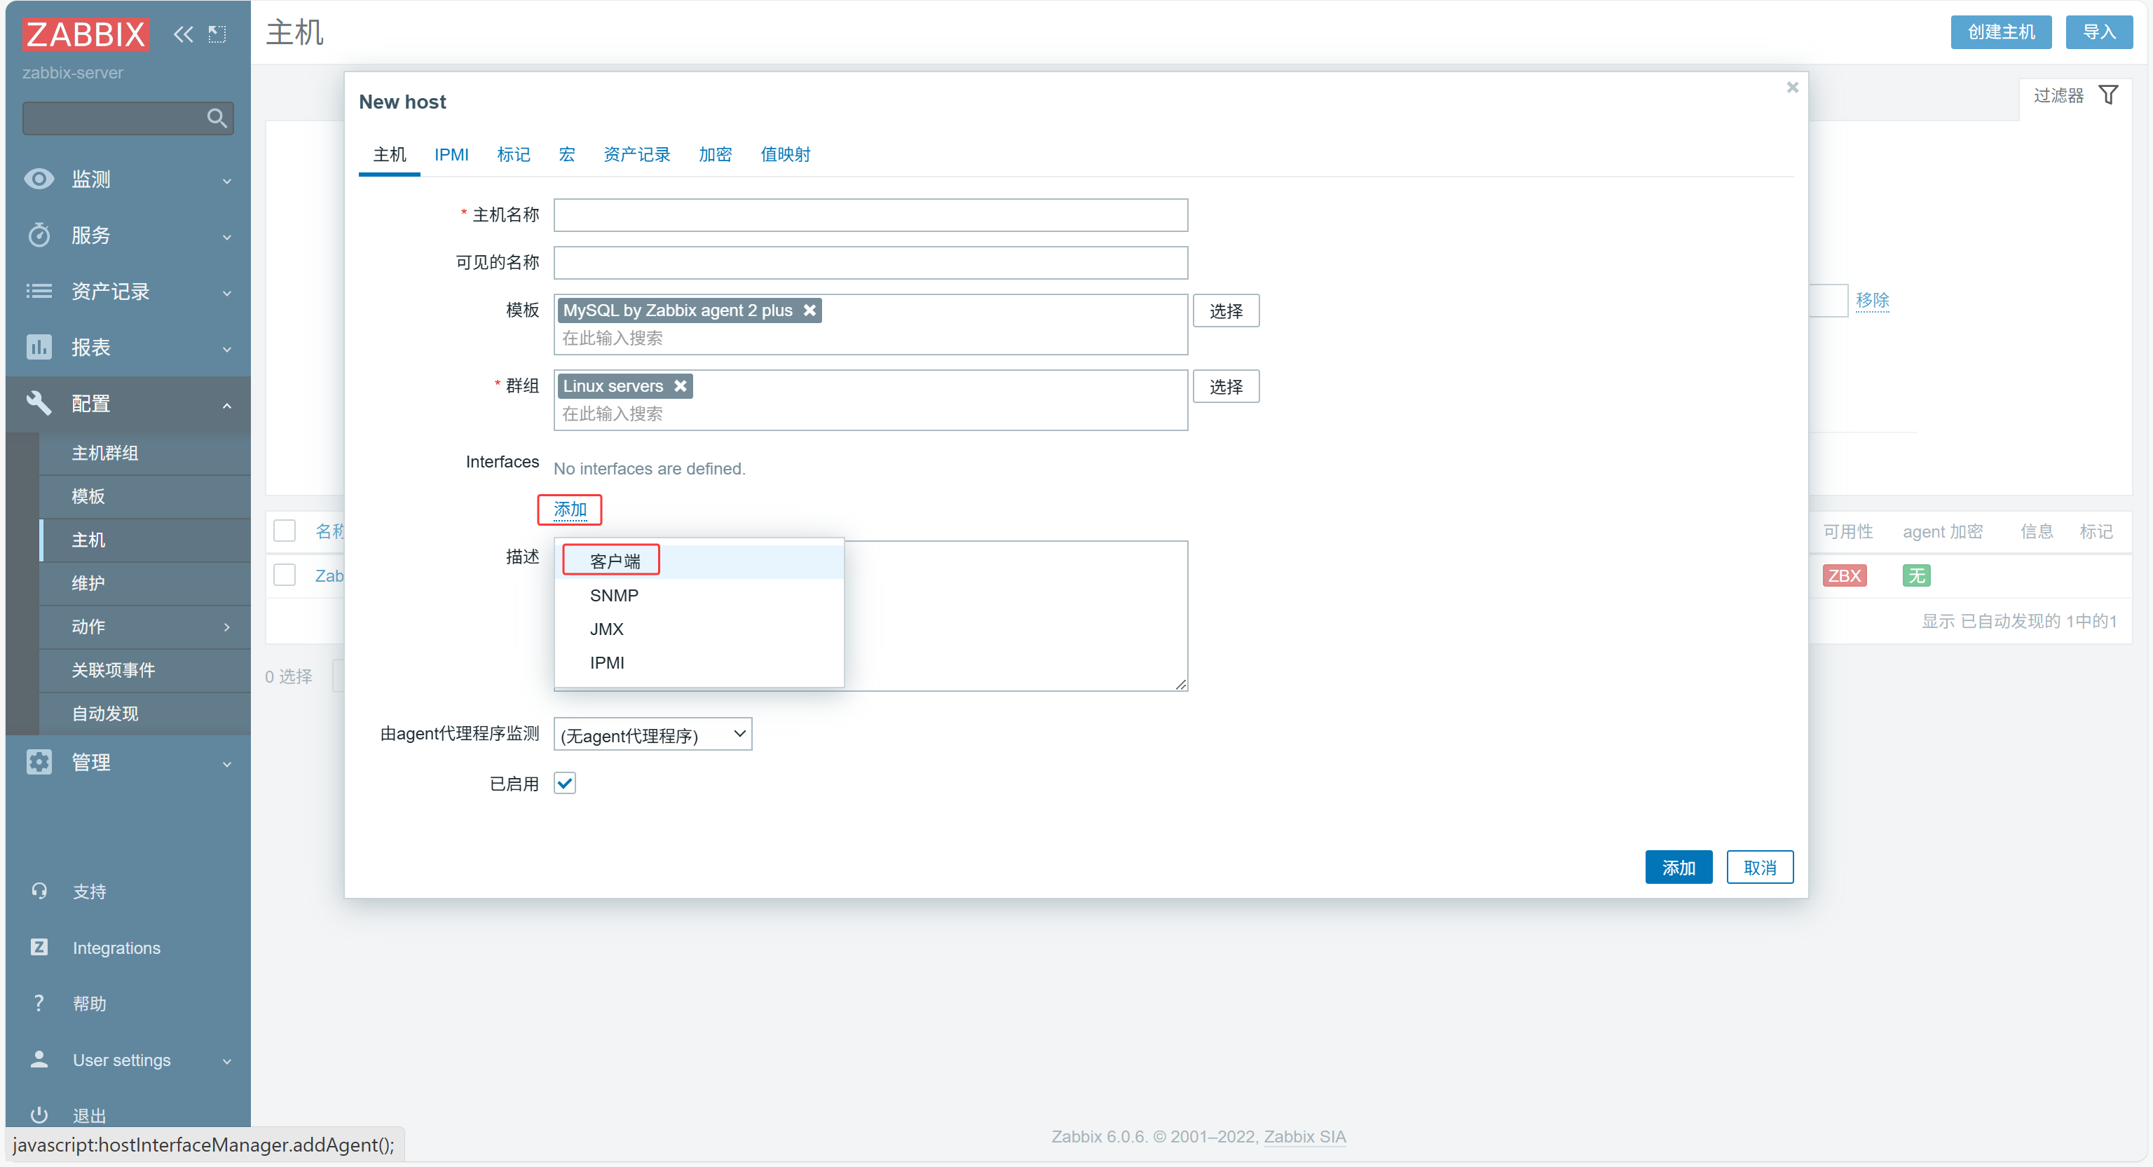
Task: Click the question mark icon beside 帮助
Action: point(39,1003)
